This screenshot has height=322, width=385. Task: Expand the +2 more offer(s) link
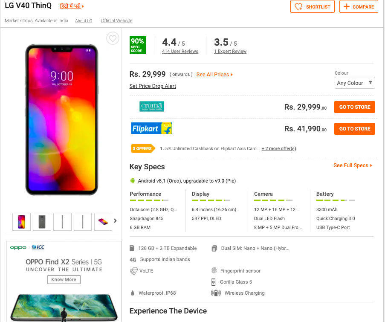[279, 148]
